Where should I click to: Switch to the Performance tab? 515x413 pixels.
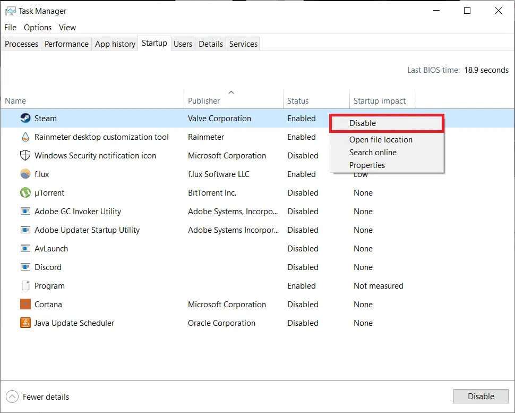(x=66, y=44)
